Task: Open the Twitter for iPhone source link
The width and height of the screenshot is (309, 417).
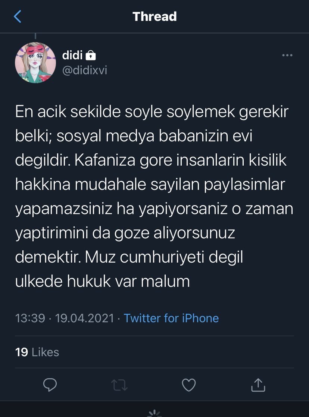Action: click(171, 318)
